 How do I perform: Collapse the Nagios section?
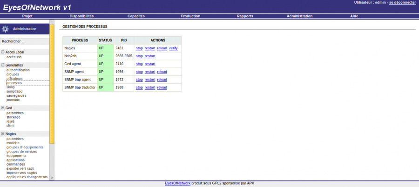(3, 134)
